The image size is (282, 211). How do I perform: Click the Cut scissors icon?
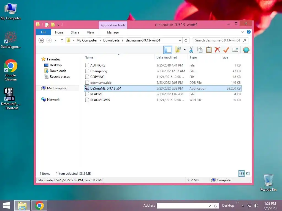[191, 50]
